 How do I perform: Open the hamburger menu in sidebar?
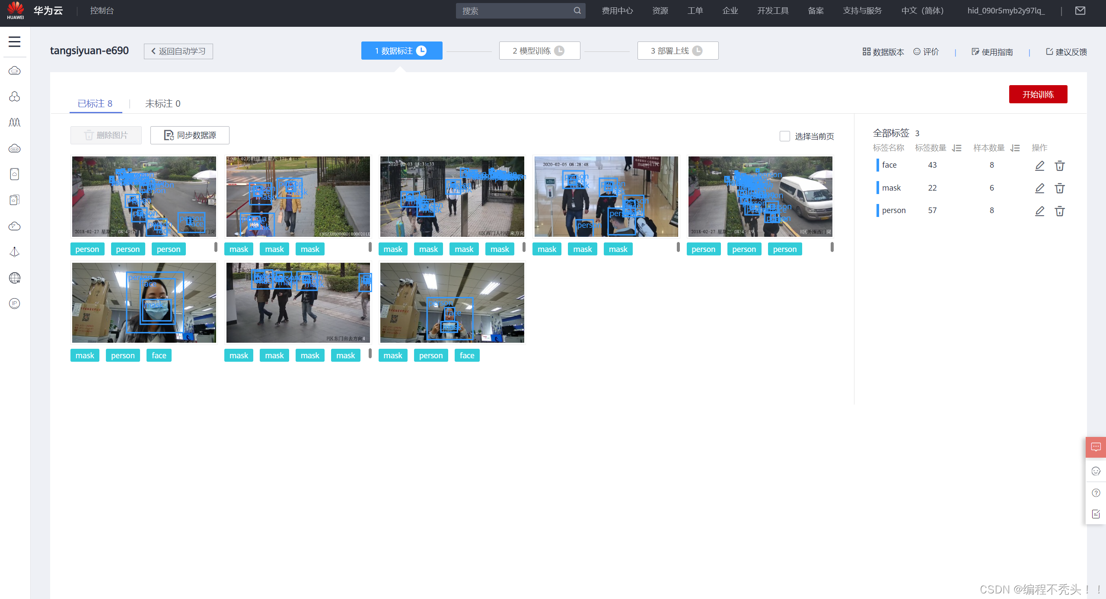pos(14,41)
